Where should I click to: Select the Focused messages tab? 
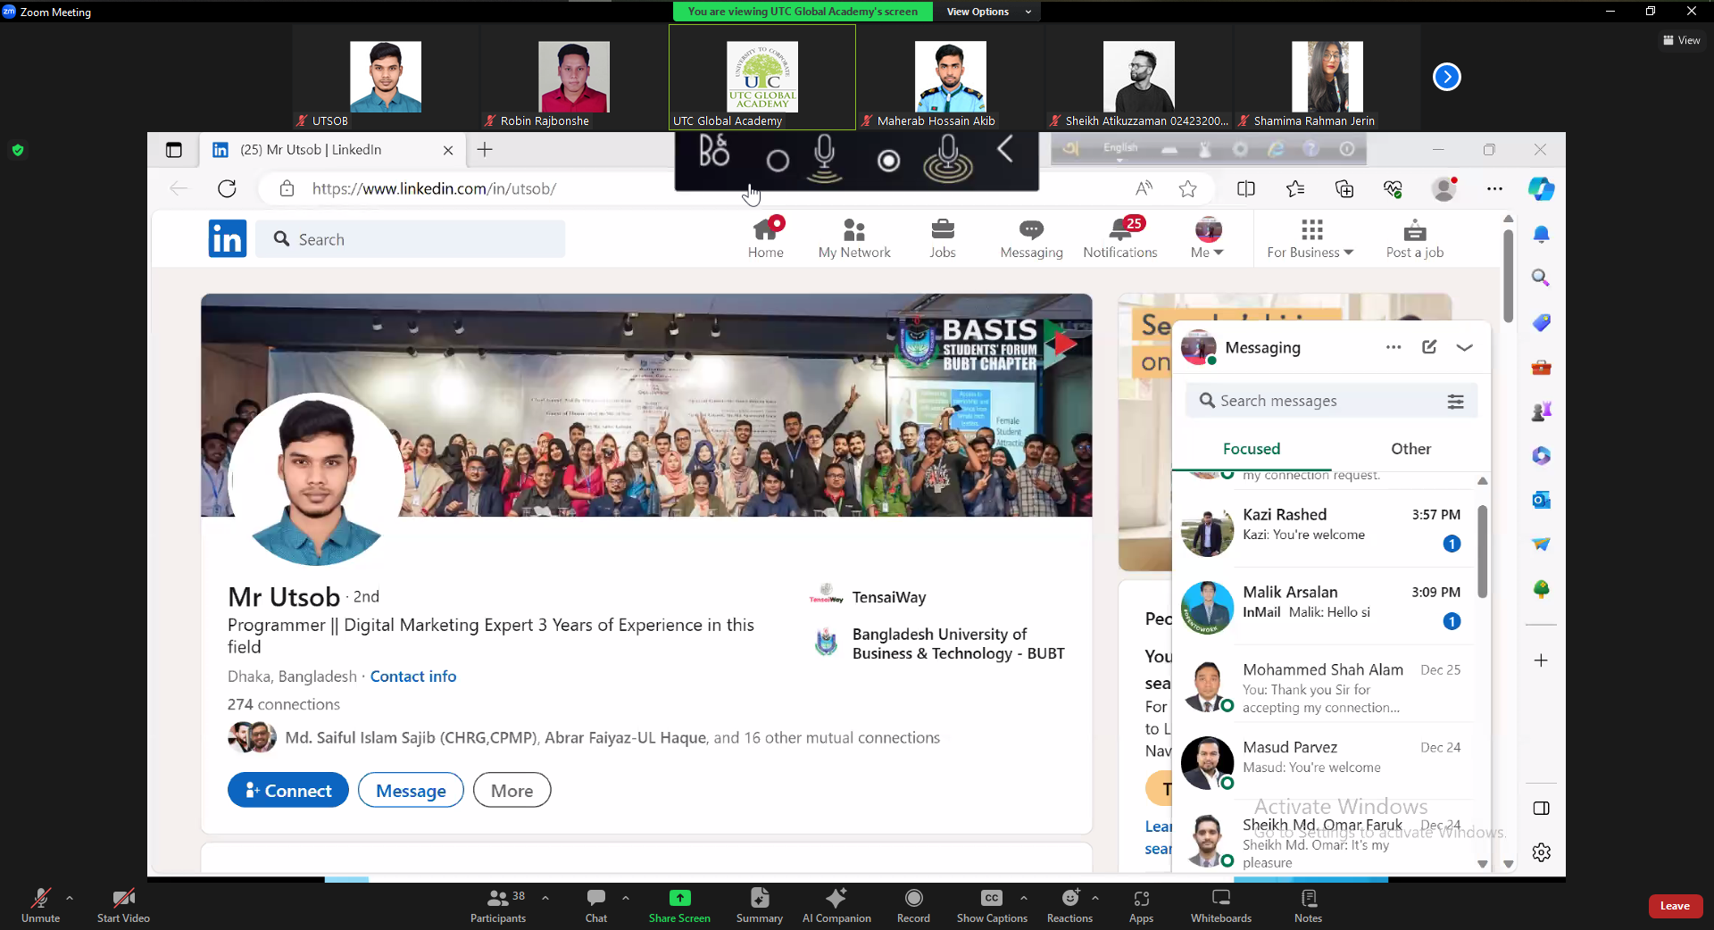(1251, 449)
